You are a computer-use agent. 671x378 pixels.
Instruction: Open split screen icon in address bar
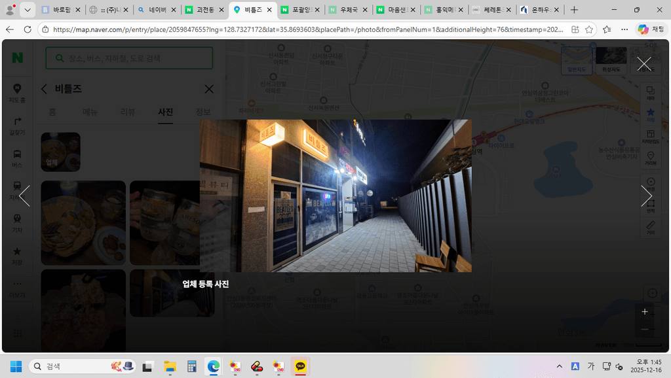pyautogui.click(x=575, y=29)
